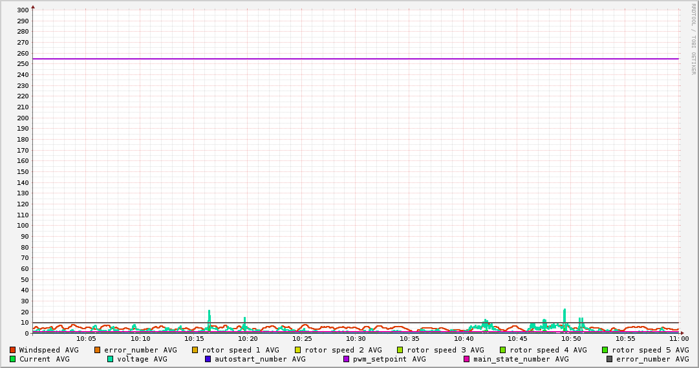Click the dark gray error_number AVG swatch
The image size is (699, 368).
click(610, 359)
